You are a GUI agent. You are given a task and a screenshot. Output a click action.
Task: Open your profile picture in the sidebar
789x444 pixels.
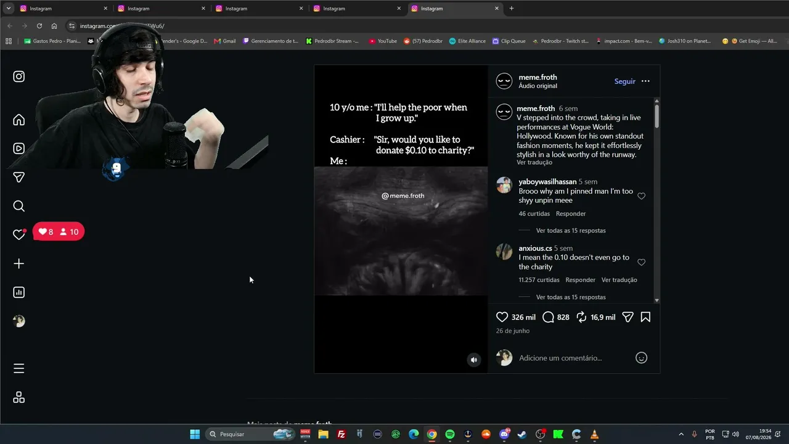[x=19, y=321]
